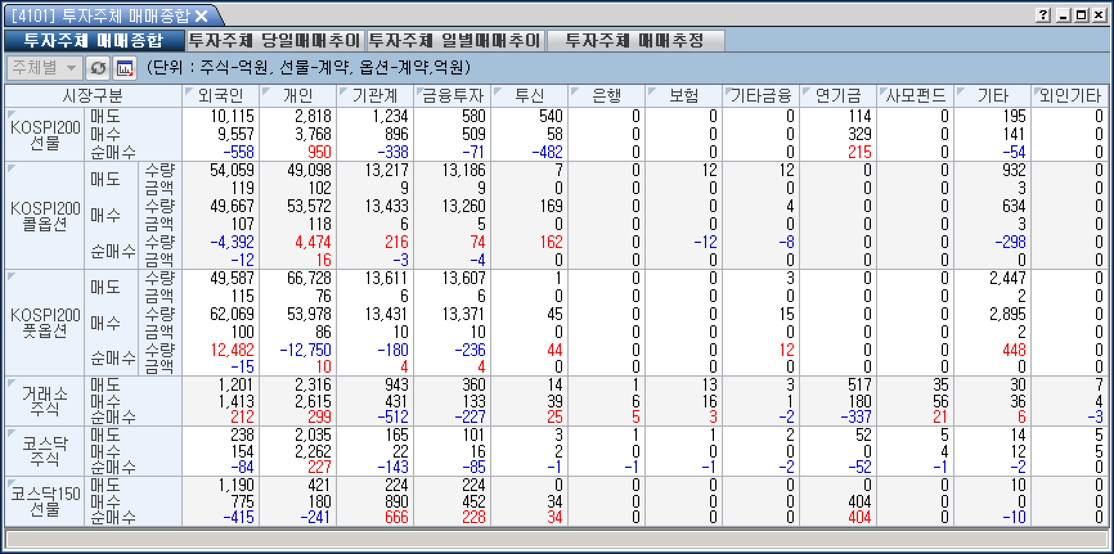Open the 투자주체 매매추정 tab
The image size is (1114, 554).
coord(635,41)
